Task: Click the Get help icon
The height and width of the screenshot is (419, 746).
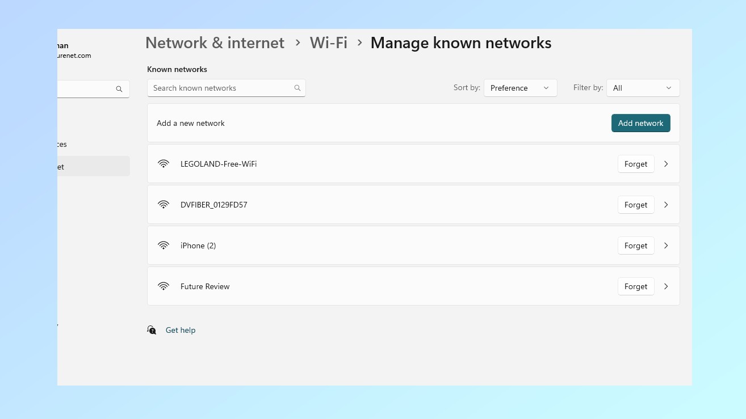Action: point(152,329)
